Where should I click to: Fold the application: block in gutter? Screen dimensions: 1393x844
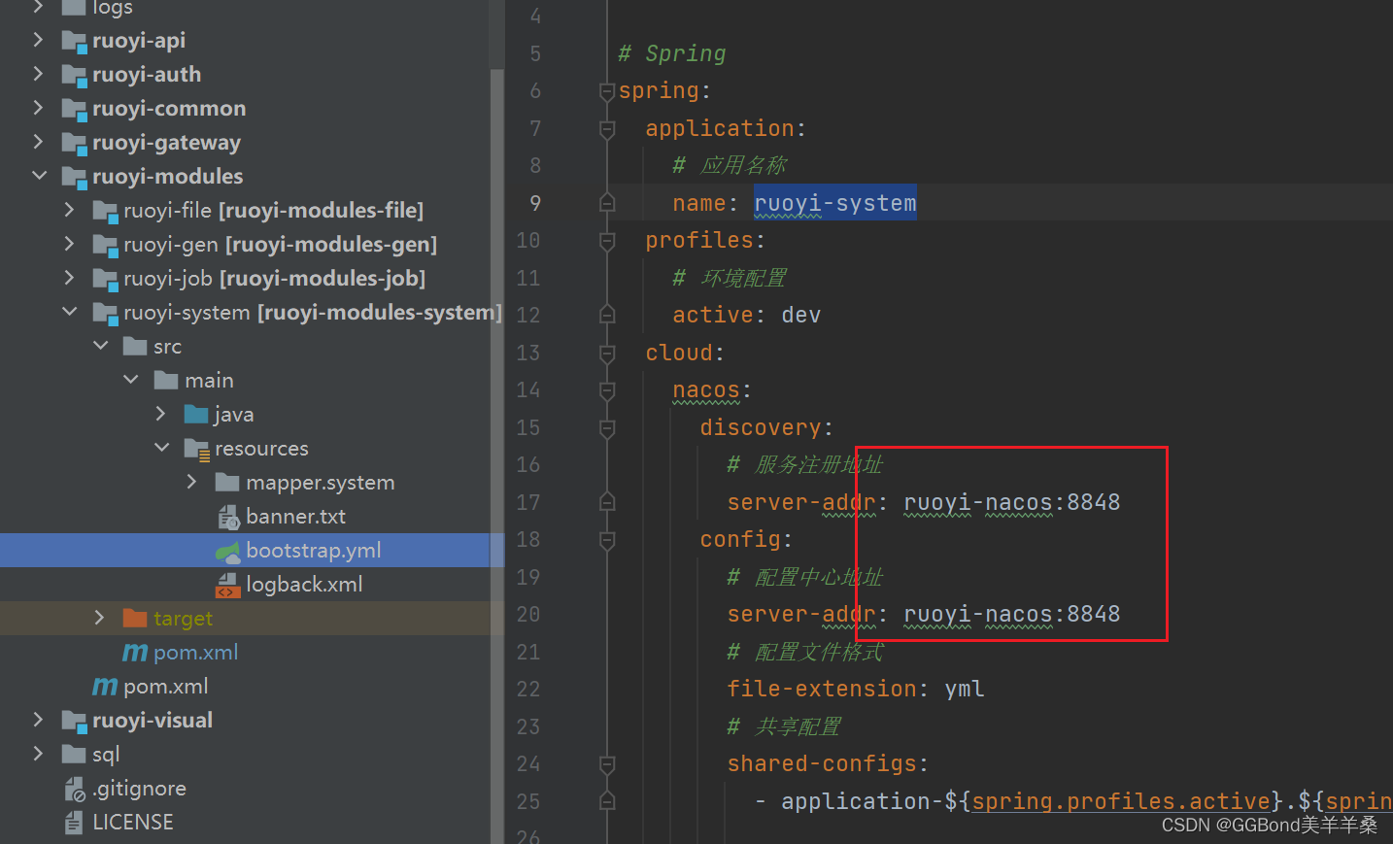point(607,128)
